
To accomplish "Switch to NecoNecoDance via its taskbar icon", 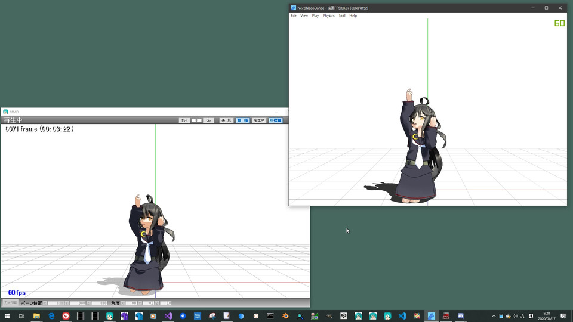I will pos(431,316).
